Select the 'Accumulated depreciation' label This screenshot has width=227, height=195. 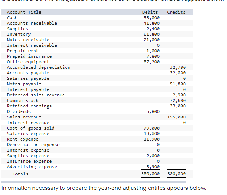(38, 67)
